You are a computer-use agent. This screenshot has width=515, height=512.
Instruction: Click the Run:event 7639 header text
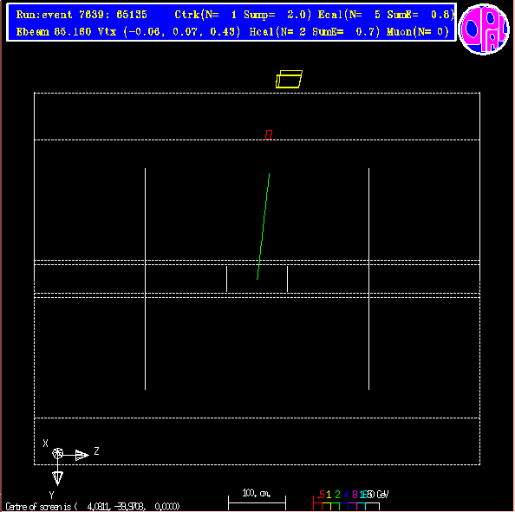[x=81, y=15]
